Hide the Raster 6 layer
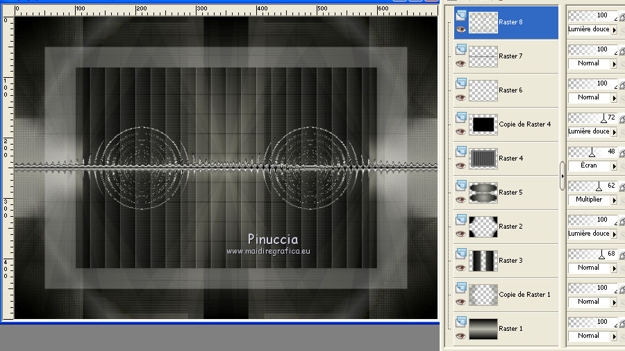This screenshot has width=625, height=351. click(x=461, y=98)
